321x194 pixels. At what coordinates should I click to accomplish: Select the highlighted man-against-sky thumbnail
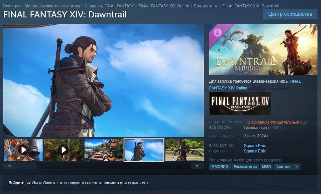click(x=144, y=150)
